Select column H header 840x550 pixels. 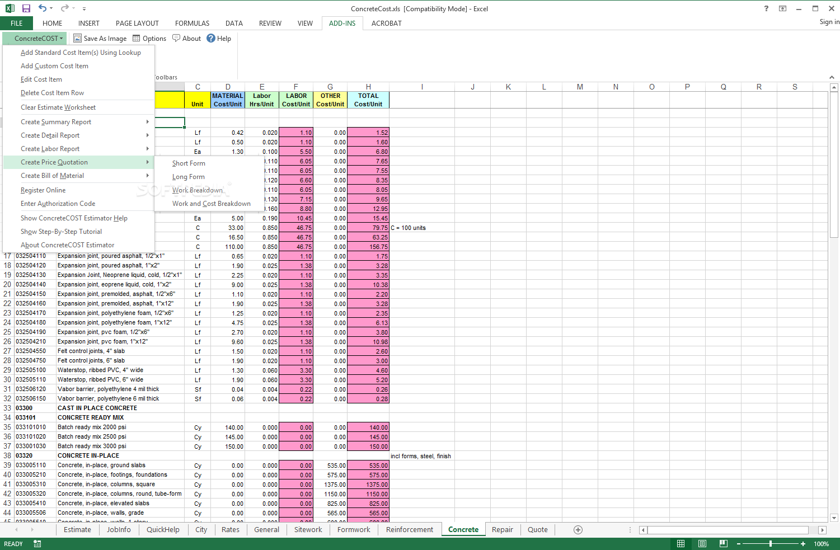pyautogui.click(x=368, y=87)
